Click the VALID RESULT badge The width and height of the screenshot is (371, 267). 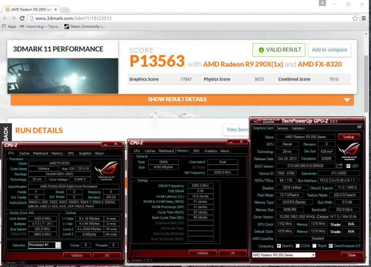pos(279,50)
